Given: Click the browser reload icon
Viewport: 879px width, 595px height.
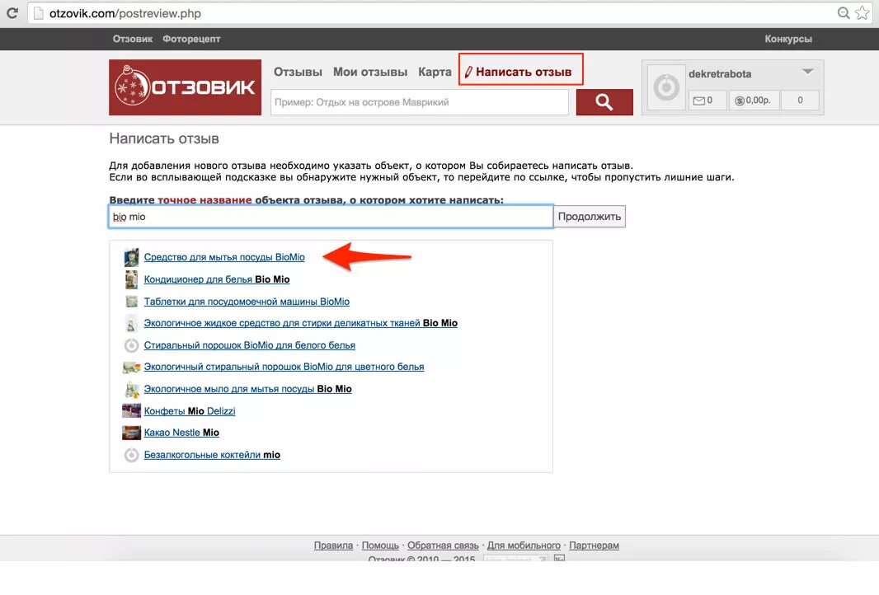Looking at the screenshot, I should tap(12, 13).
